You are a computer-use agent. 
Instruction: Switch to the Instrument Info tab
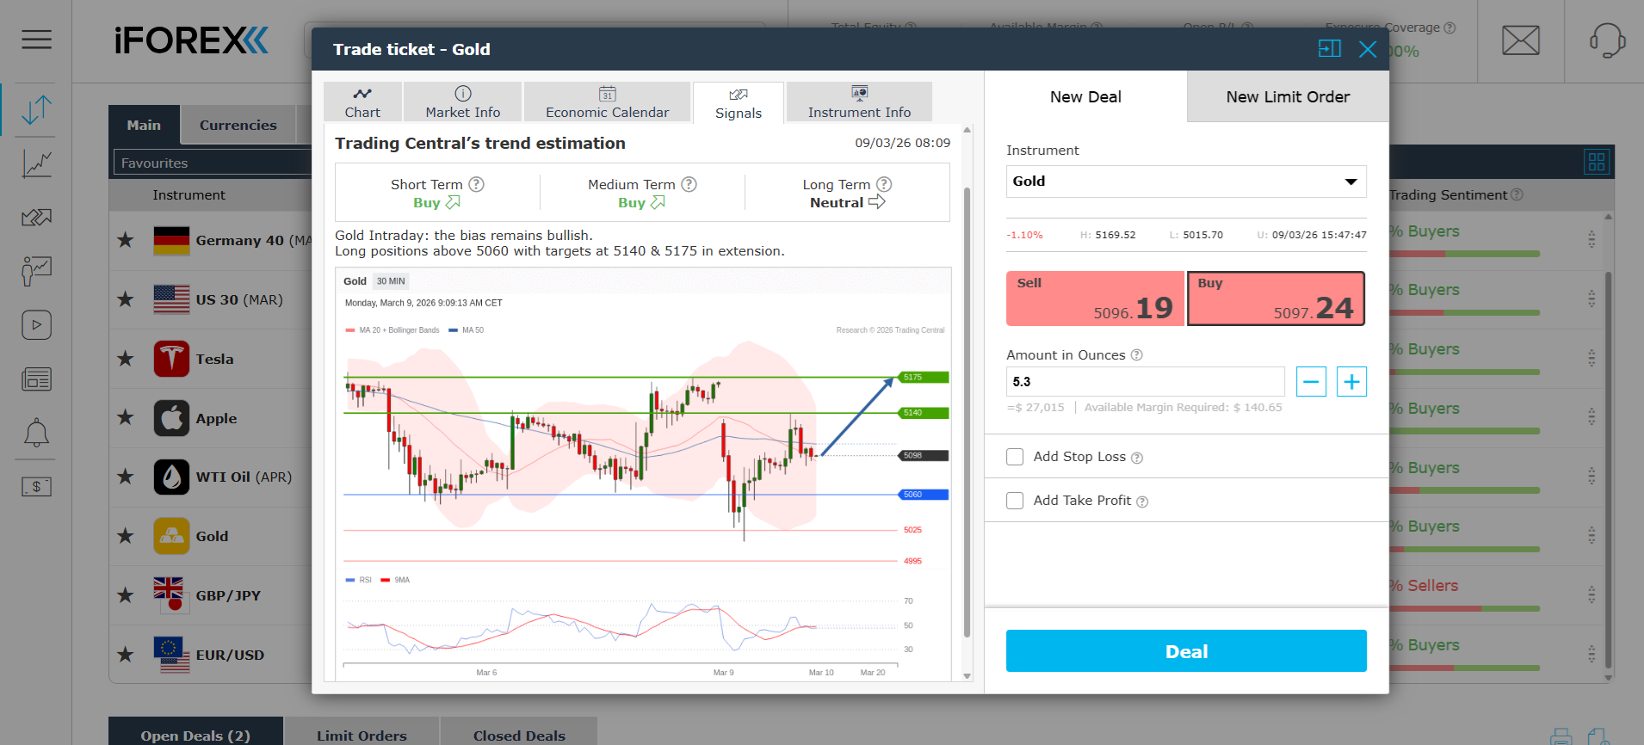coord(859,102)
